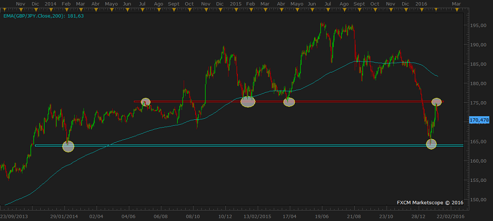Click the FXCM Marketscope copyright text
Screen dimensions: 493x221
coord(430,202)
